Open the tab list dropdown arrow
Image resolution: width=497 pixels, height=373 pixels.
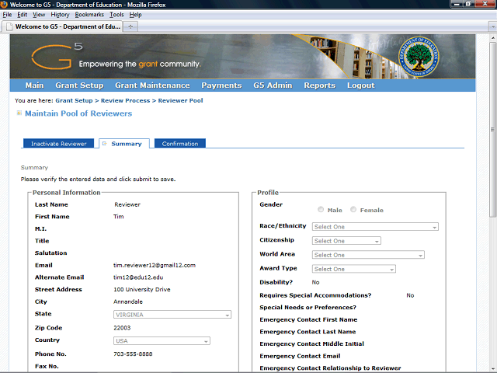[x=492, y=26]
